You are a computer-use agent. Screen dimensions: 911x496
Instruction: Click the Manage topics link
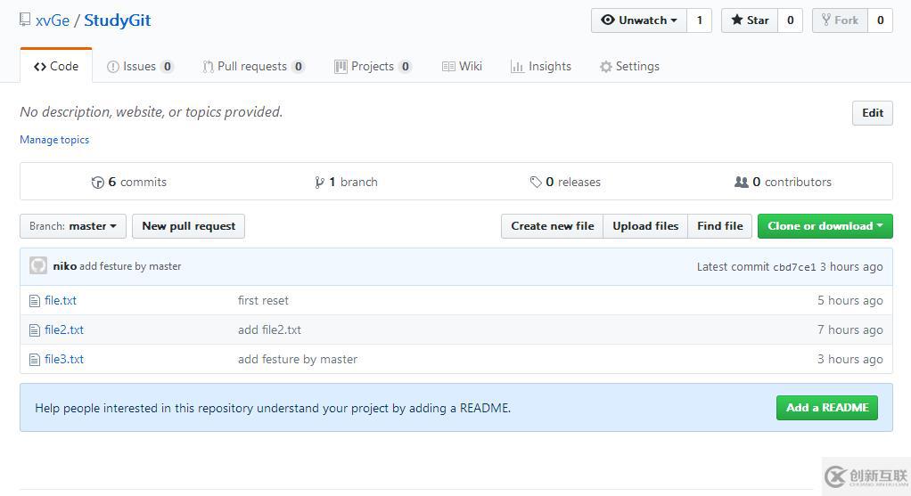(54, 140)
